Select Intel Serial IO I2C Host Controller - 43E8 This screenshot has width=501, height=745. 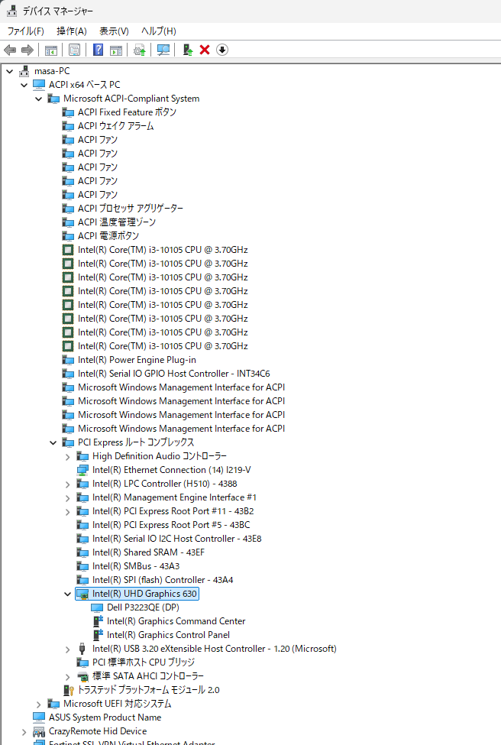click(x=176, y=539)
